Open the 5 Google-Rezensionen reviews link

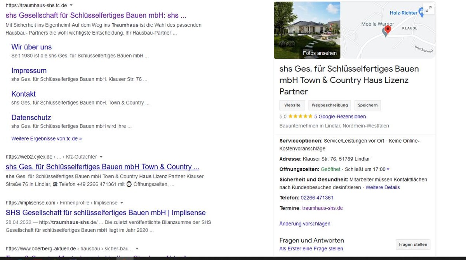340,117
